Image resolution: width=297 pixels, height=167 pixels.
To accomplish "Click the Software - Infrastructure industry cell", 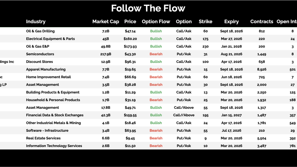I will click(47, 131).
